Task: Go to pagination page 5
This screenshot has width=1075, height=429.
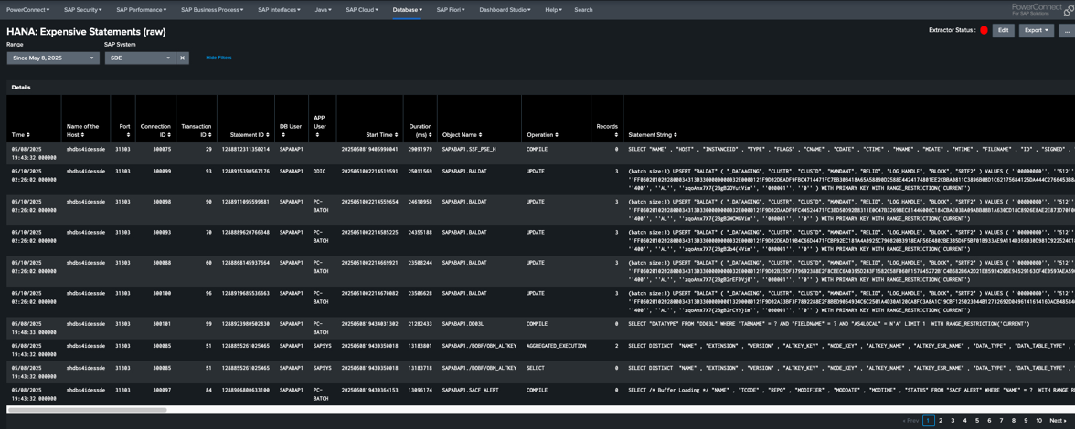Action: [978, 420]
